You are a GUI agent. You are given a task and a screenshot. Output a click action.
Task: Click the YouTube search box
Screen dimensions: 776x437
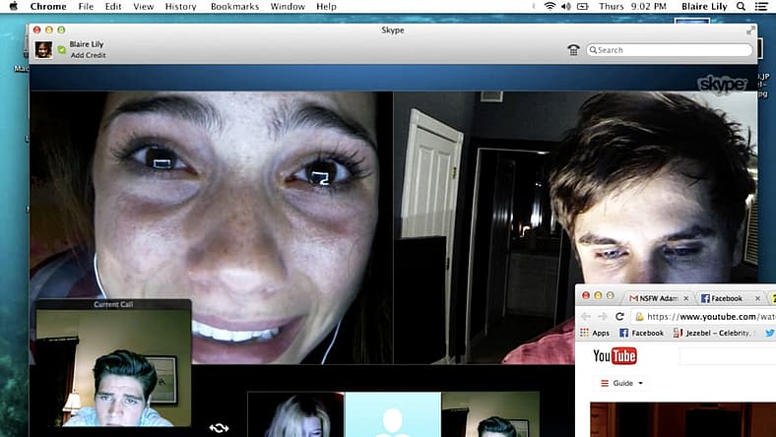click(x=728, y=356)
